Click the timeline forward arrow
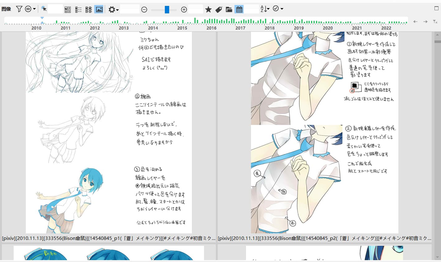 point(425,21)
